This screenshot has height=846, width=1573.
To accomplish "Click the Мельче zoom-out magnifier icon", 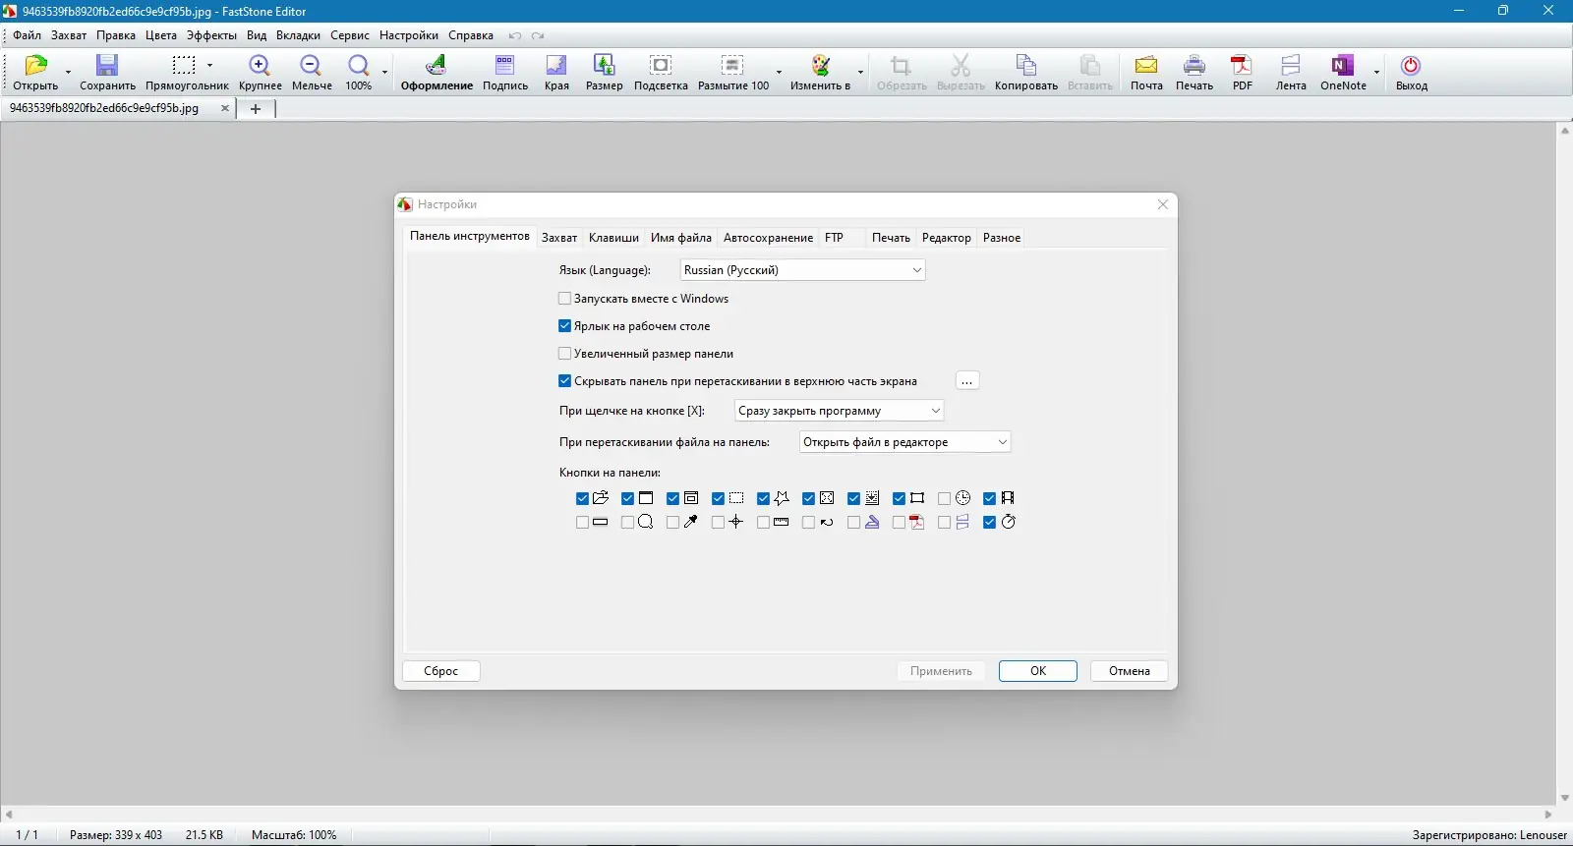I will coord(311,65).
